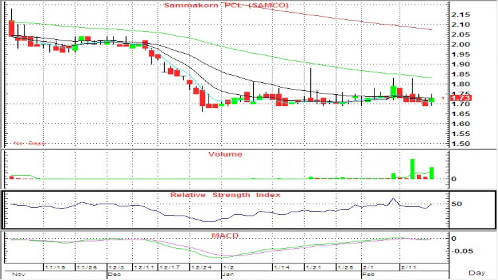The image size is (498, 280).
Task: Click the tallest green volume bar
Action: [412, 169]
